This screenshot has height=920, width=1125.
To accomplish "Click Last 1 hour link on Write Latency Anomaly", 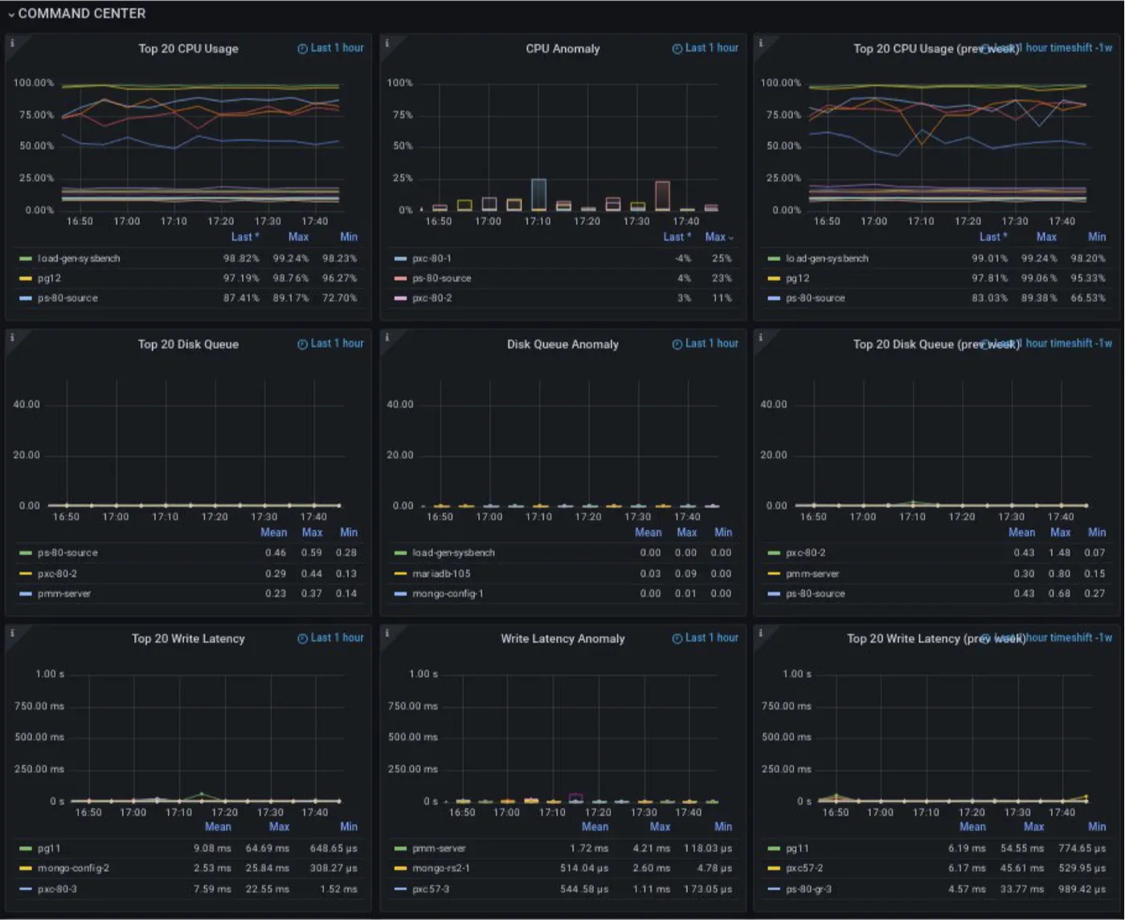I will click(712, 638).
